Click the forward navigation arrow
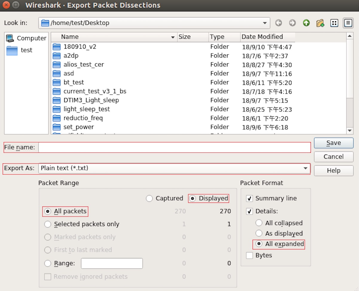This screenshot has width=359, height=291. (x=292, y=23)
